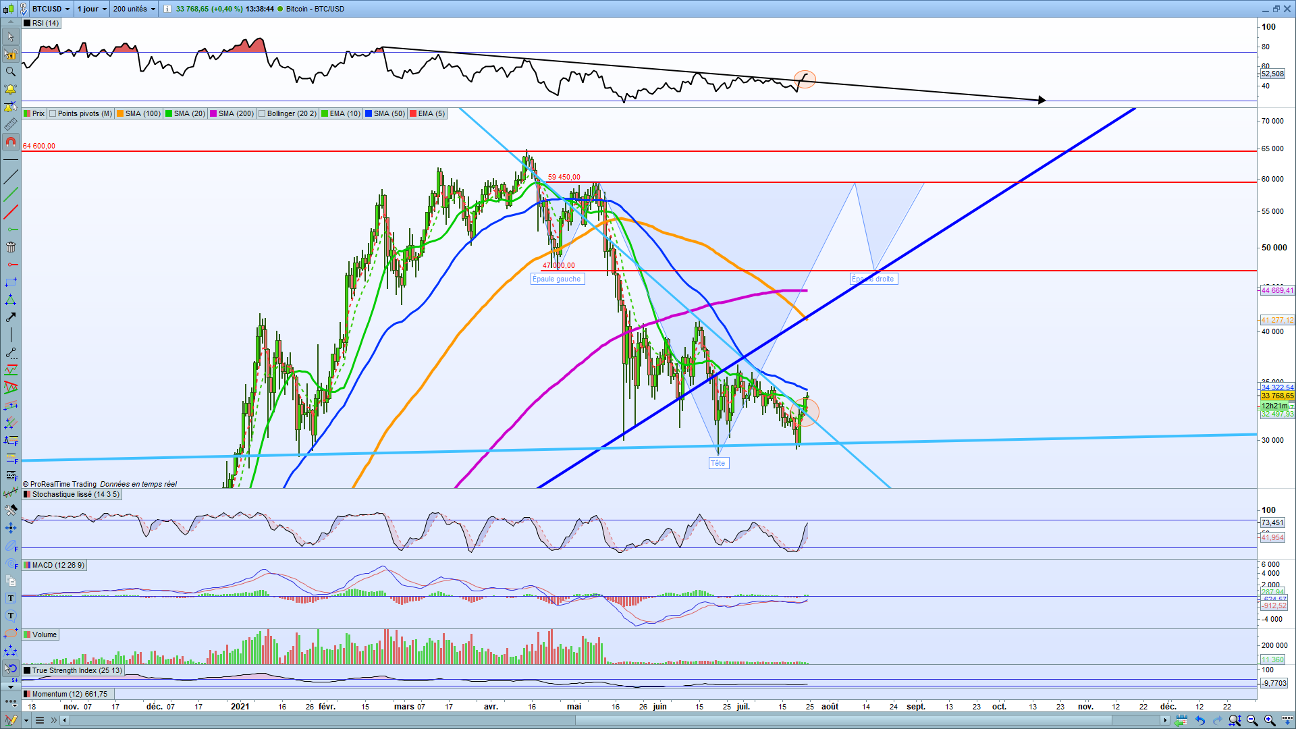The image size is (1296, 729).
Task: Toggle Bollinger (20 2) indicator checkbox
Action: point(262,113)
